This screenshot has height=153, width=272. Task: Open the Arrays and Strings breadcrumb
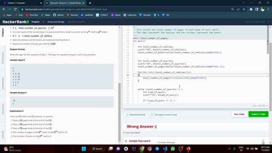[56, 22]
